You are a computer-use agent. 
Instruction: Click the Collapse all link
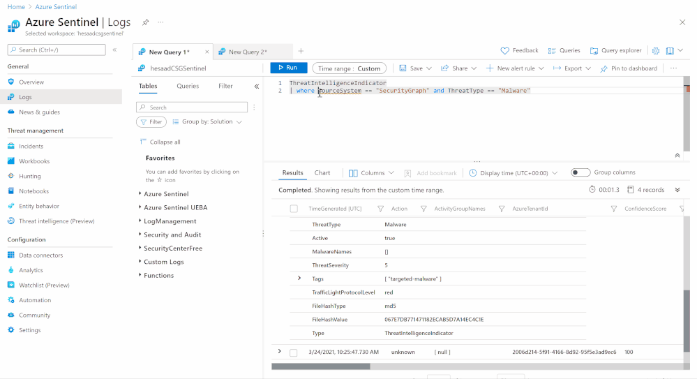tap(160, 142)
